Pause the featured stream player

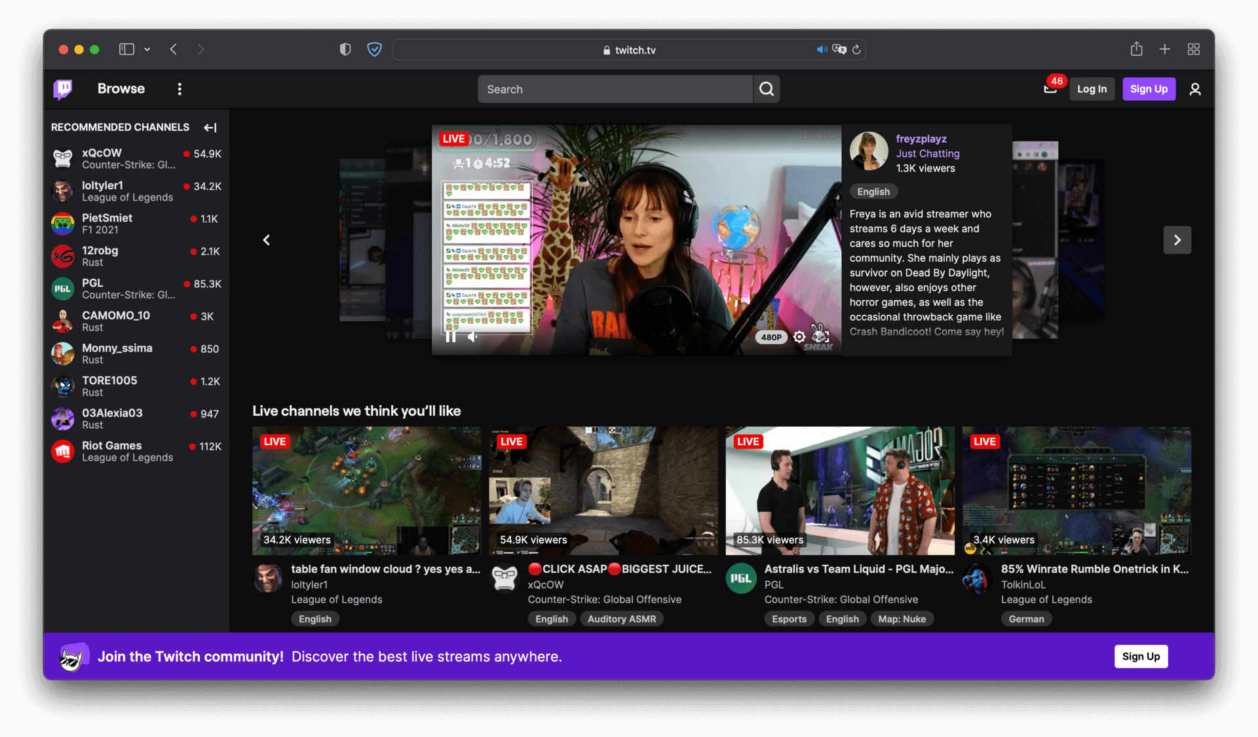[451, 337]
